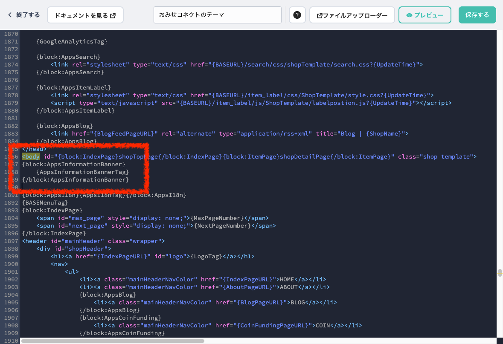Click the {/block:AppsItemLabel} closing tag
Viewport: 503px width, 344px height.
coord(76,110)
